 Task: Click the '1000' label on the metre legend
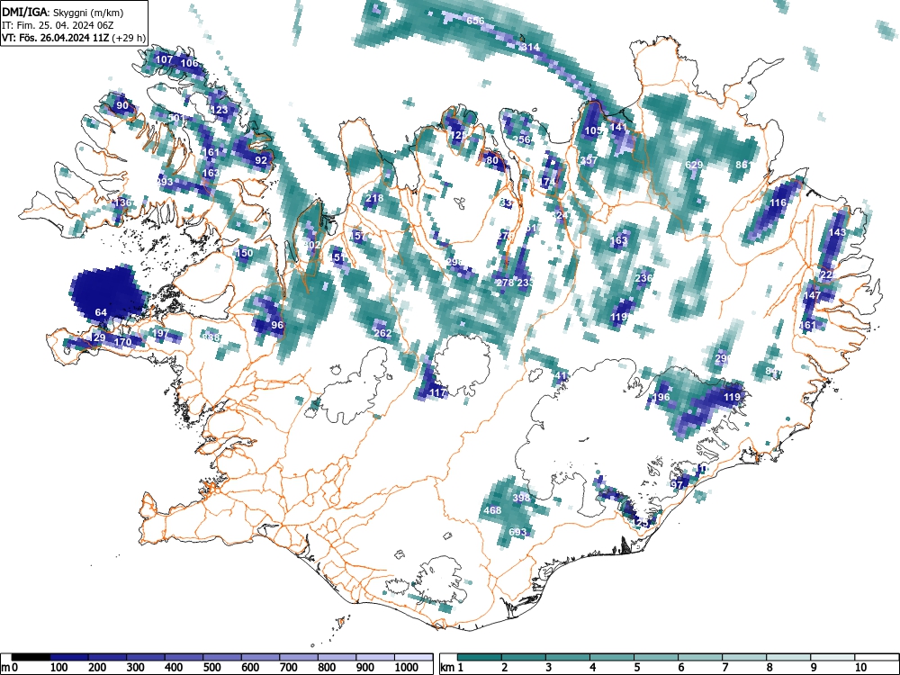point(406,668)
